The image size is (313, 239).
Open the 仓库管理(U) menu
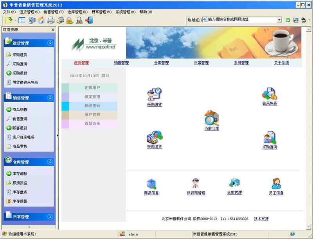77,12
